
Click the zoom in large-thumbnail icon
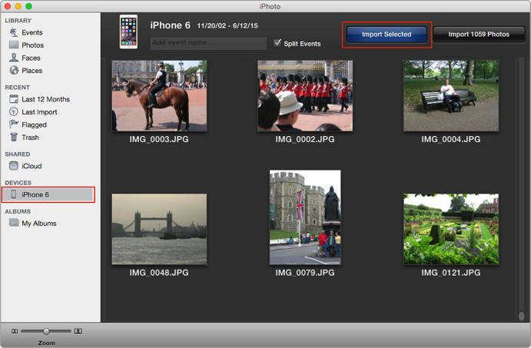78,331
